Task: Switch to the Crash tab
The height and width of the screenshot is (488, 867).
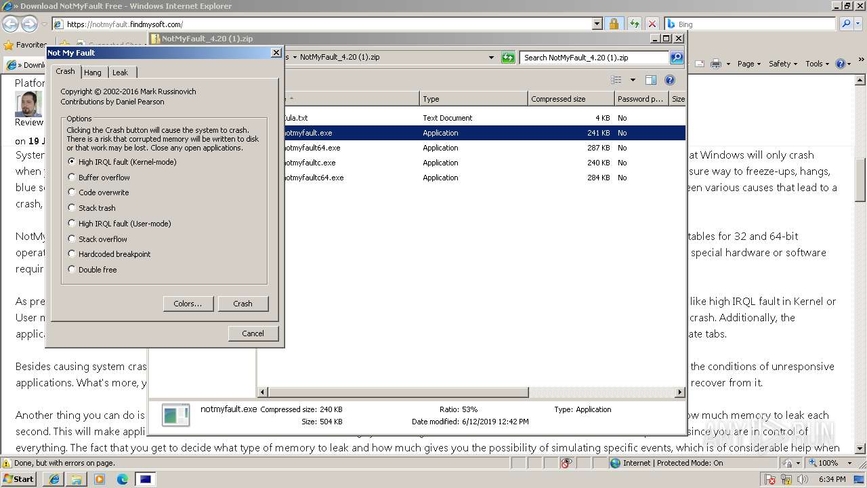Action: (65, 71)
